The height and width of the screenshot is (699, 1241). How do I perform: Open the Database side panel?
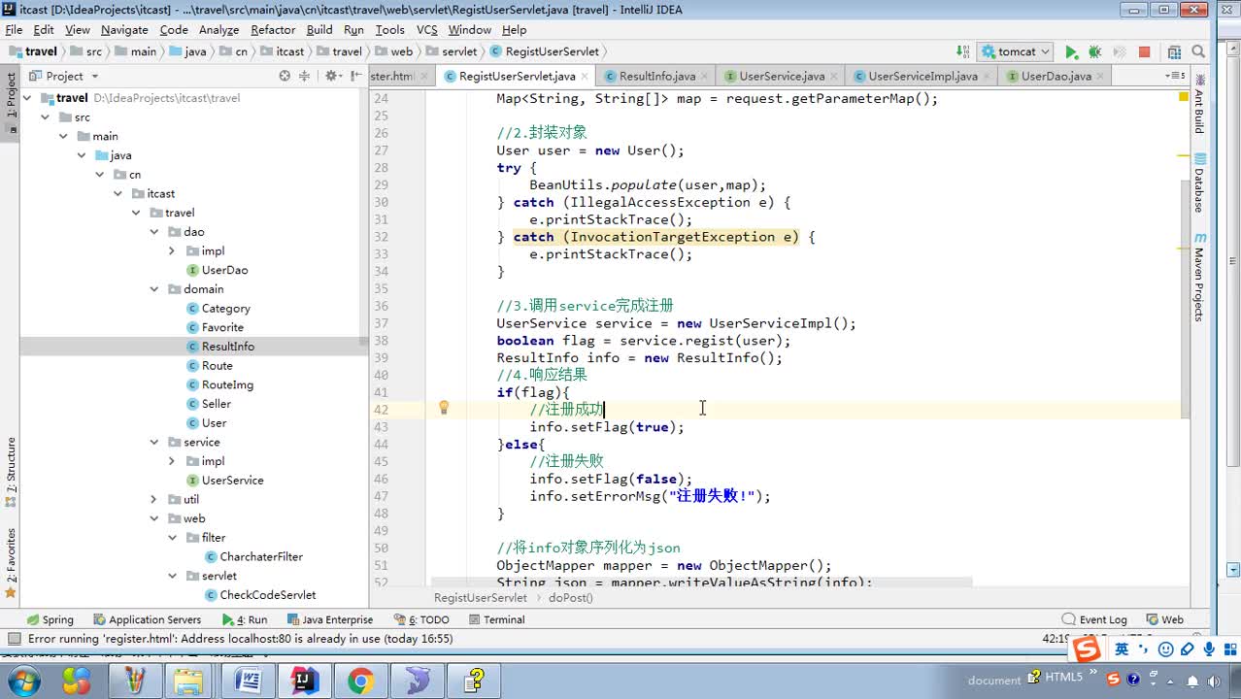[1200, 183]
